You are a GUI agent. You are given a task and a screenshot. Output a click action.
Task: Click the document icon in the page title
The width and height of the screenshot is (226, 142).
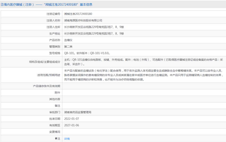[2, 5]
